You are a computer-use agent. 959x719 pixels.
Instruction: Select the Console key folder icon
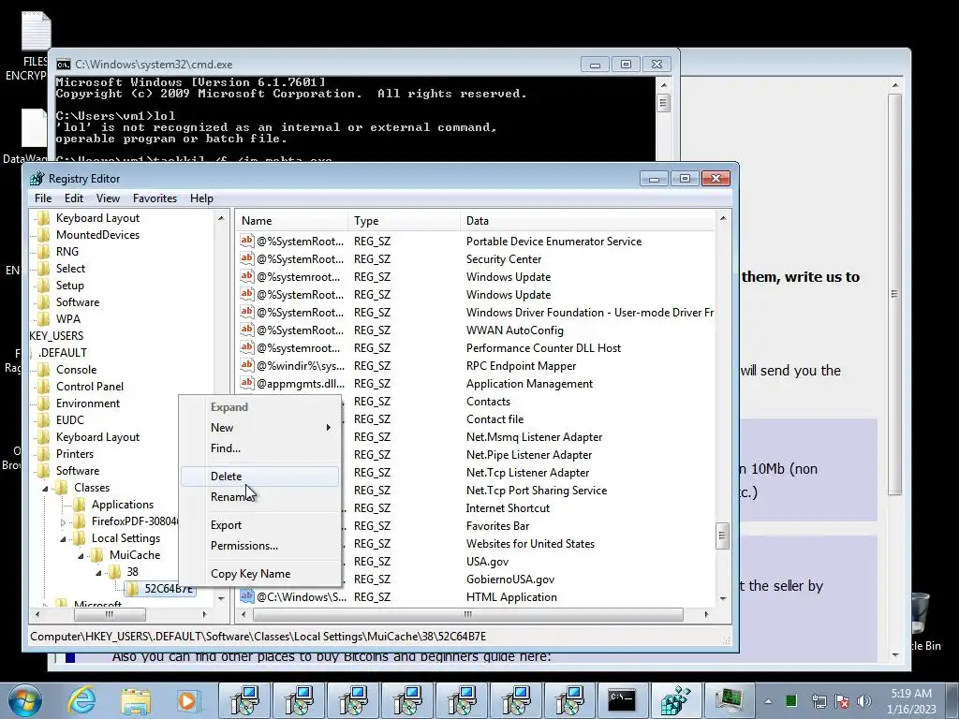tap(44, 370)
